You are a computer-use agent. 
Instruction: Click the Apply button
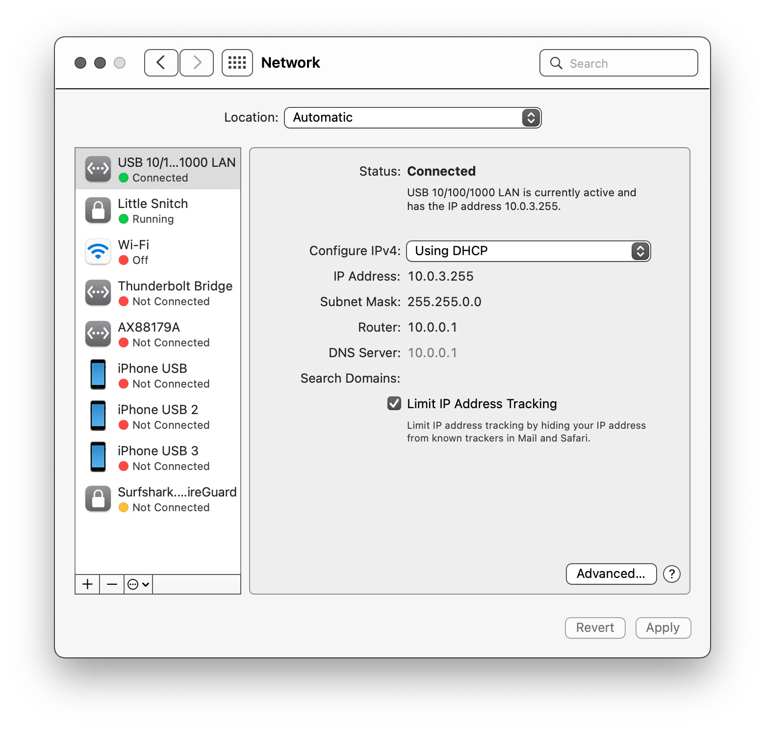pos(663,628)
